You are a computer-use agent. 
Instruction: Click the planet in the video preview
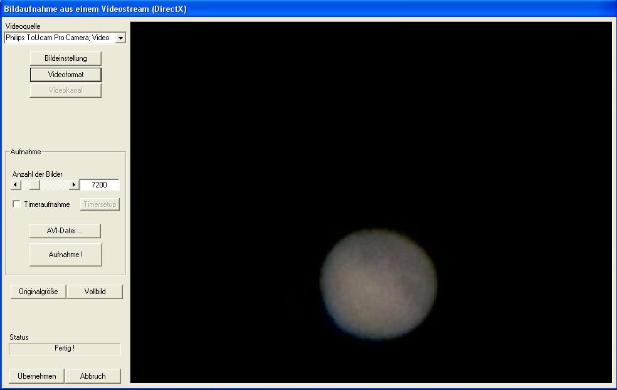pos(378,284)
